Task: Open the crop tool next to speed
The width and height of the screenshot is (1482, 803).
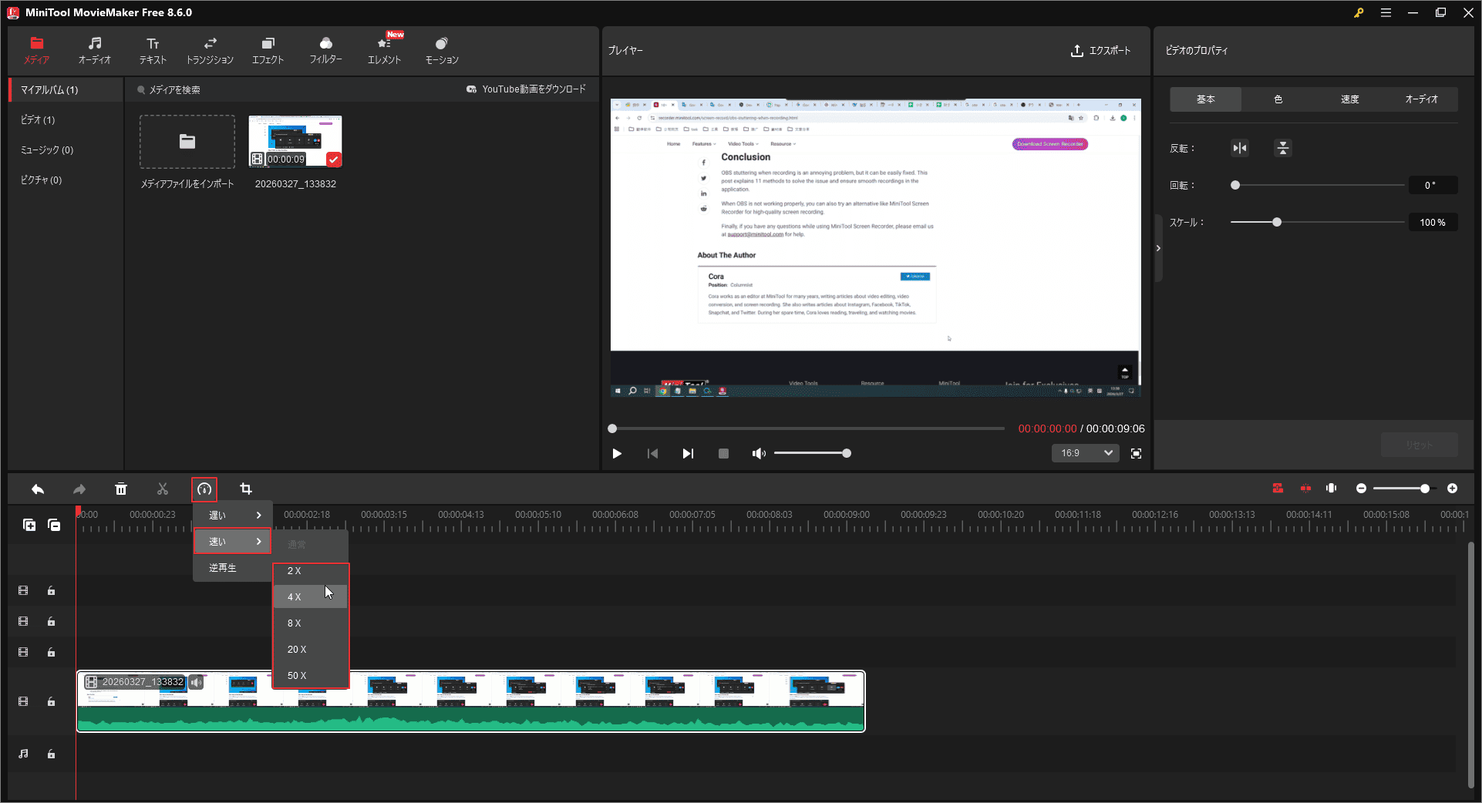Action: (245, 489)
